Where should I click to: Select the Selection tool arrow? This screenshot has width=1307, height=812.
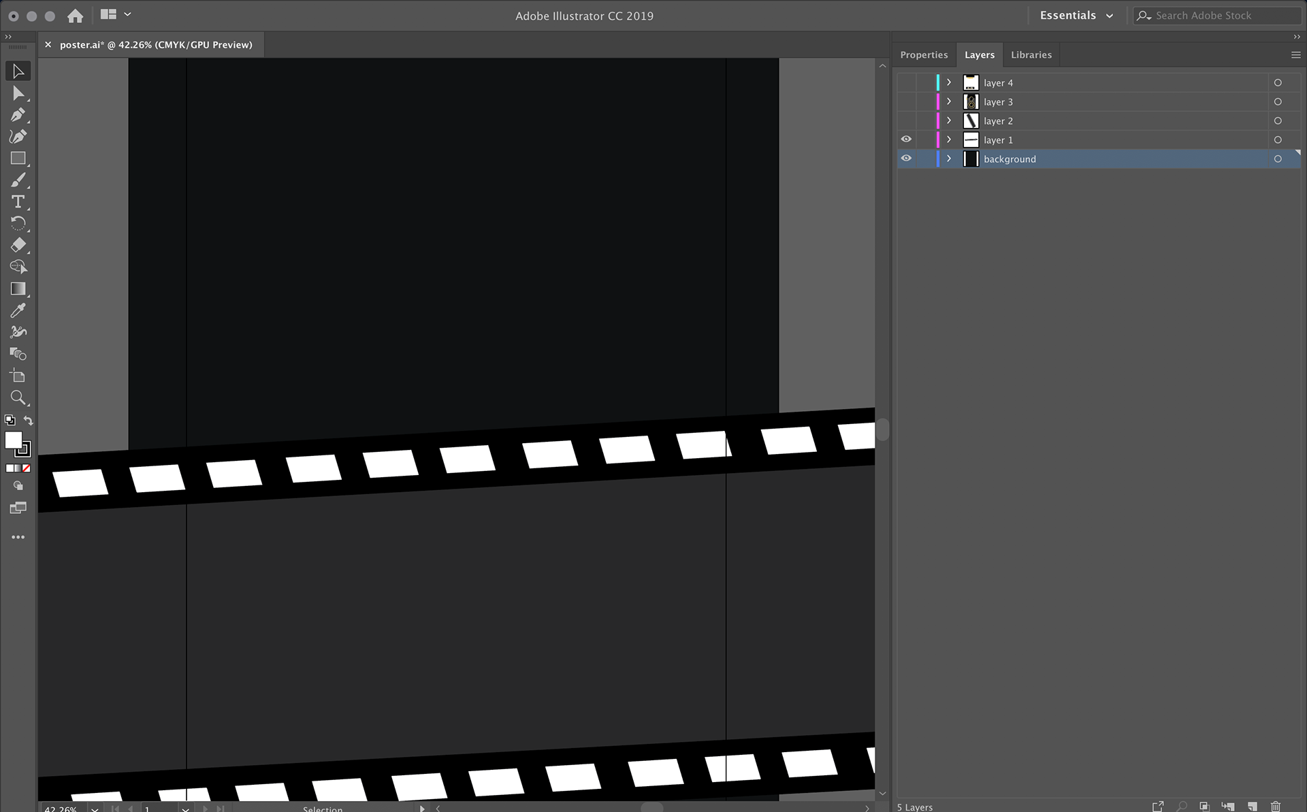[x=18, y=71]
